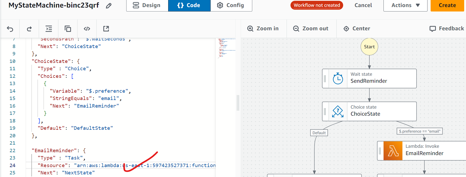
Task: Click the undo arrow icon
Action: [10, 29]
